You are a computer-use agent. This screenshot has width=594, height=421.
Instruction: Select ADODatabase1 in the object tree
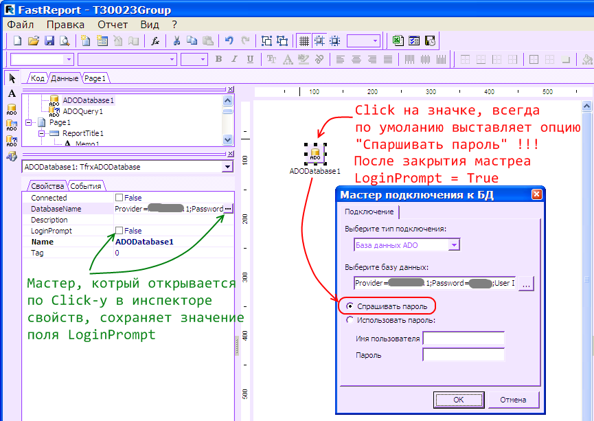coord(89,100)
